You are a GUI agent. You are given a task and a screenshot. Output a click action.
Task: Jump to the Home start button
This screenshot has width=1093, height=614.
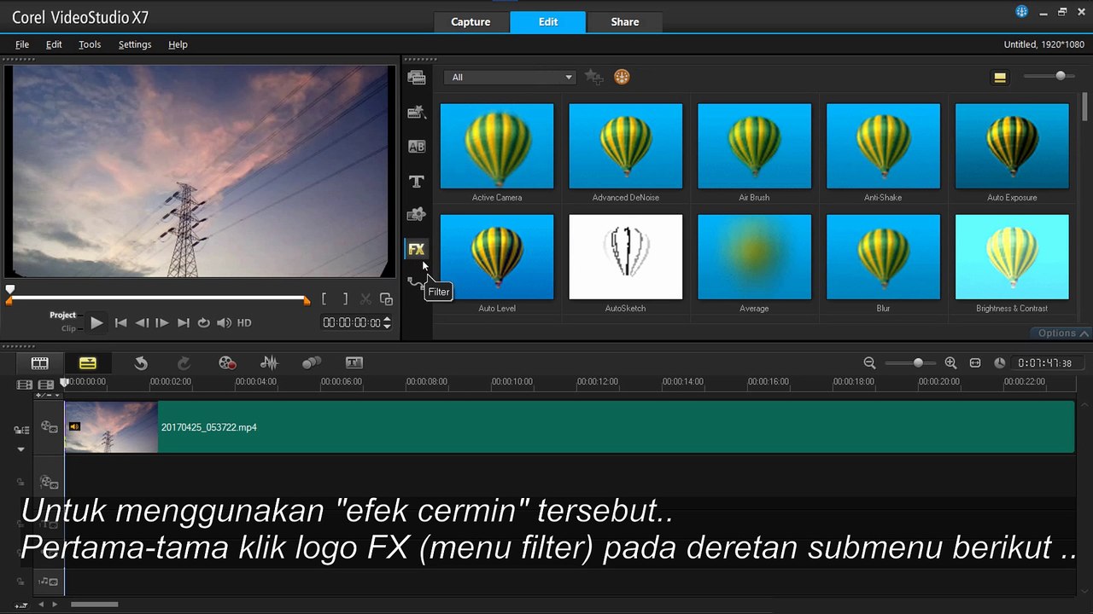coord(121,322)
